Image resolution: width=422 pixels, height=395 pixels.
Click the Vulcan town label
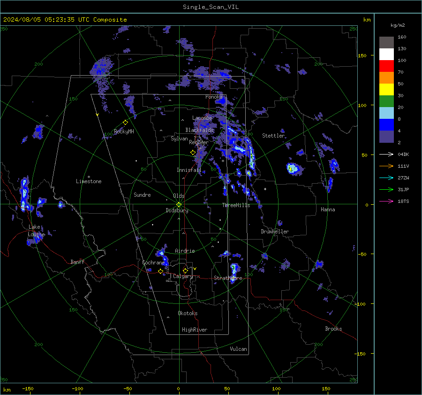[239, 349]
